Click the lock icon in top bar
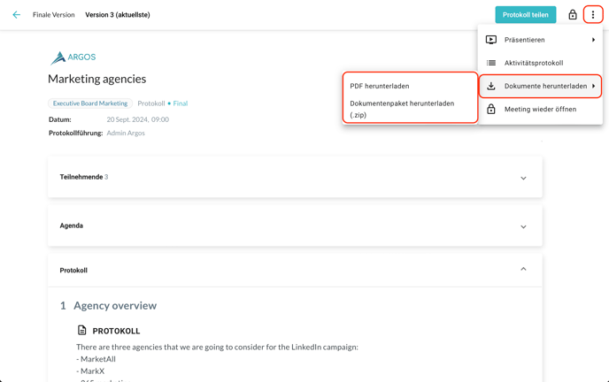The height and width of the screenshot is (382, 609). 573,15
